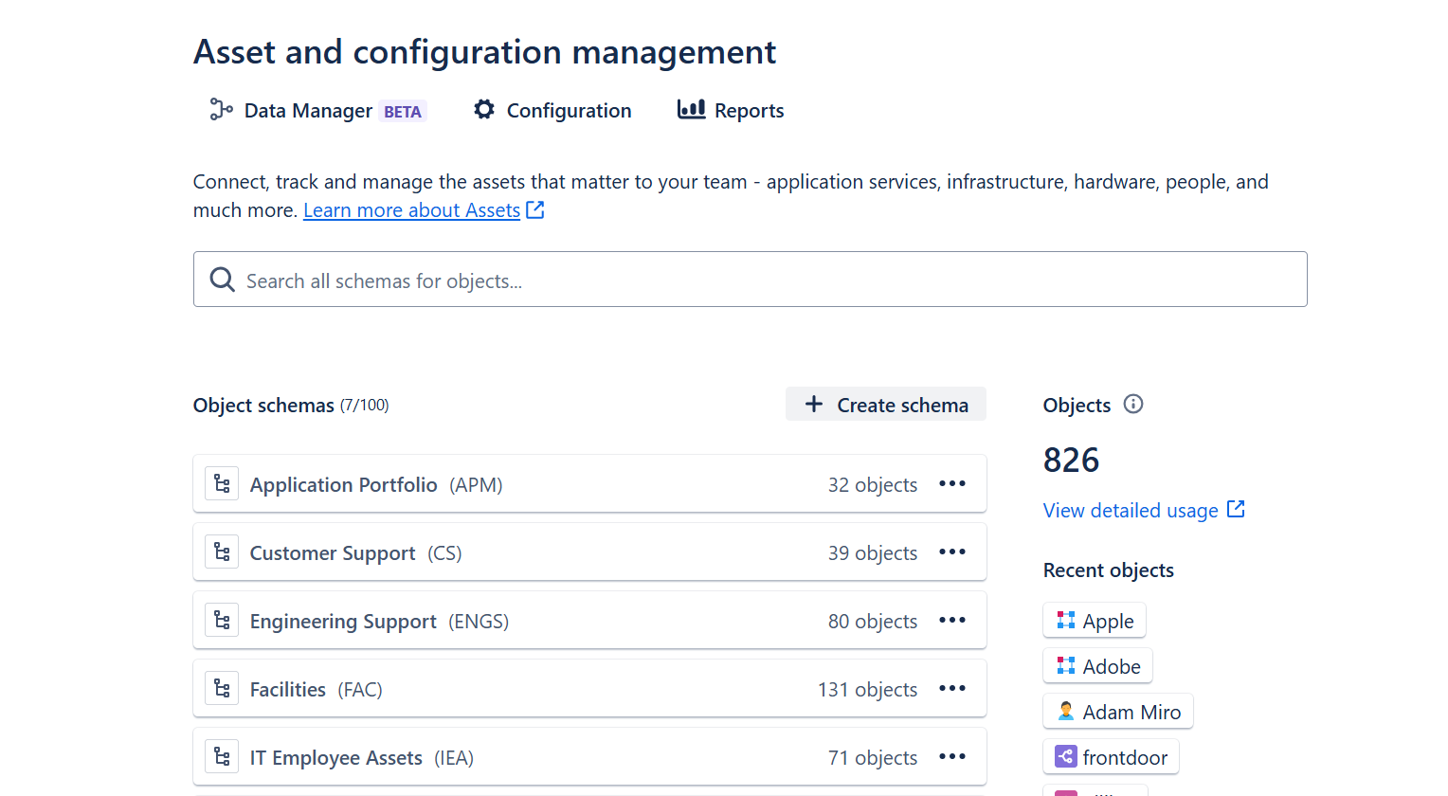1448x796 pixels.
Task: Click the frontdoor object share icon
Action: (x=1066, y=757)
